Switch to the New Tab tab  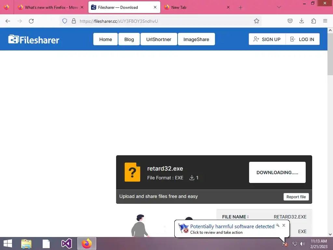click(x=197, y=7)
